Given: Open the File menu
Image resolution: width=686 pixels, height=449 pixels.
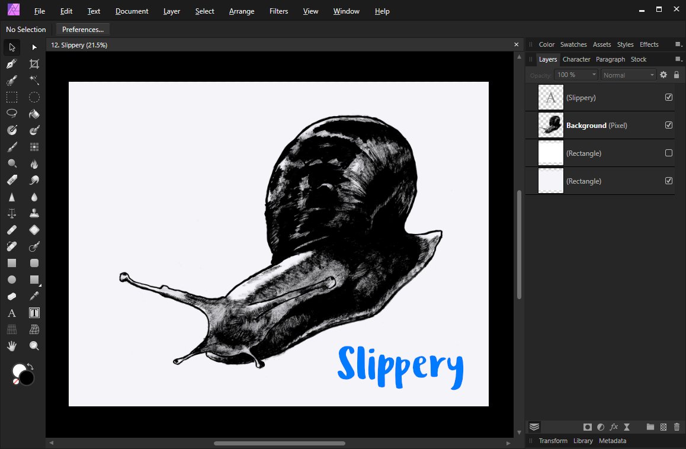Looking at the screenshot, I should (39, 11).
